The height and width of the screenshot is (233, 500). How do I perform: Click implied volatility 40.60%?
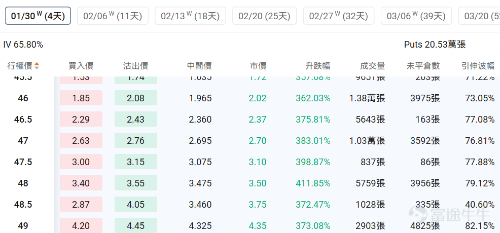click(x=480, y=204)
